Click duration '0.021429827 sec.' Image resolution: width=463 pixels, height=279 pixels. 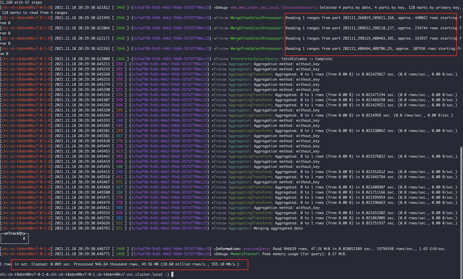(x=378, y=74)
